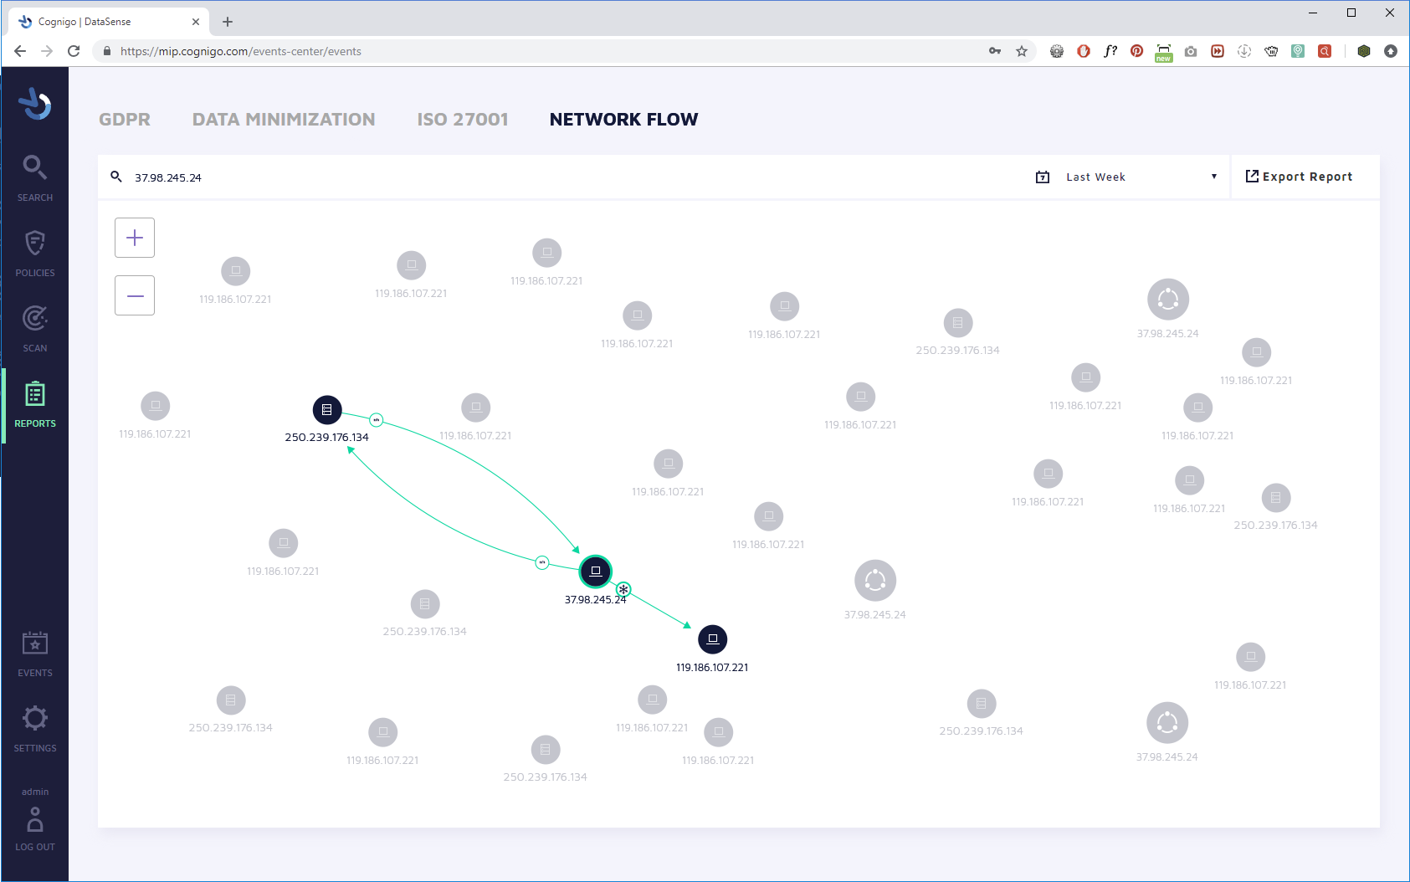Click the Log Out user icon
This screenshot has height=882, width=1410.
coord(34,819)
